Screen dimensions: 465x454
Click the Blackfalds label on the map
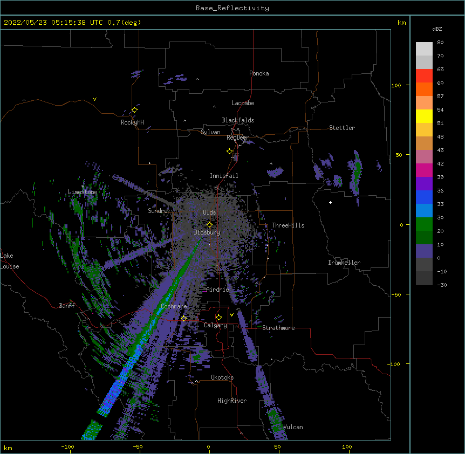point(238,120)
